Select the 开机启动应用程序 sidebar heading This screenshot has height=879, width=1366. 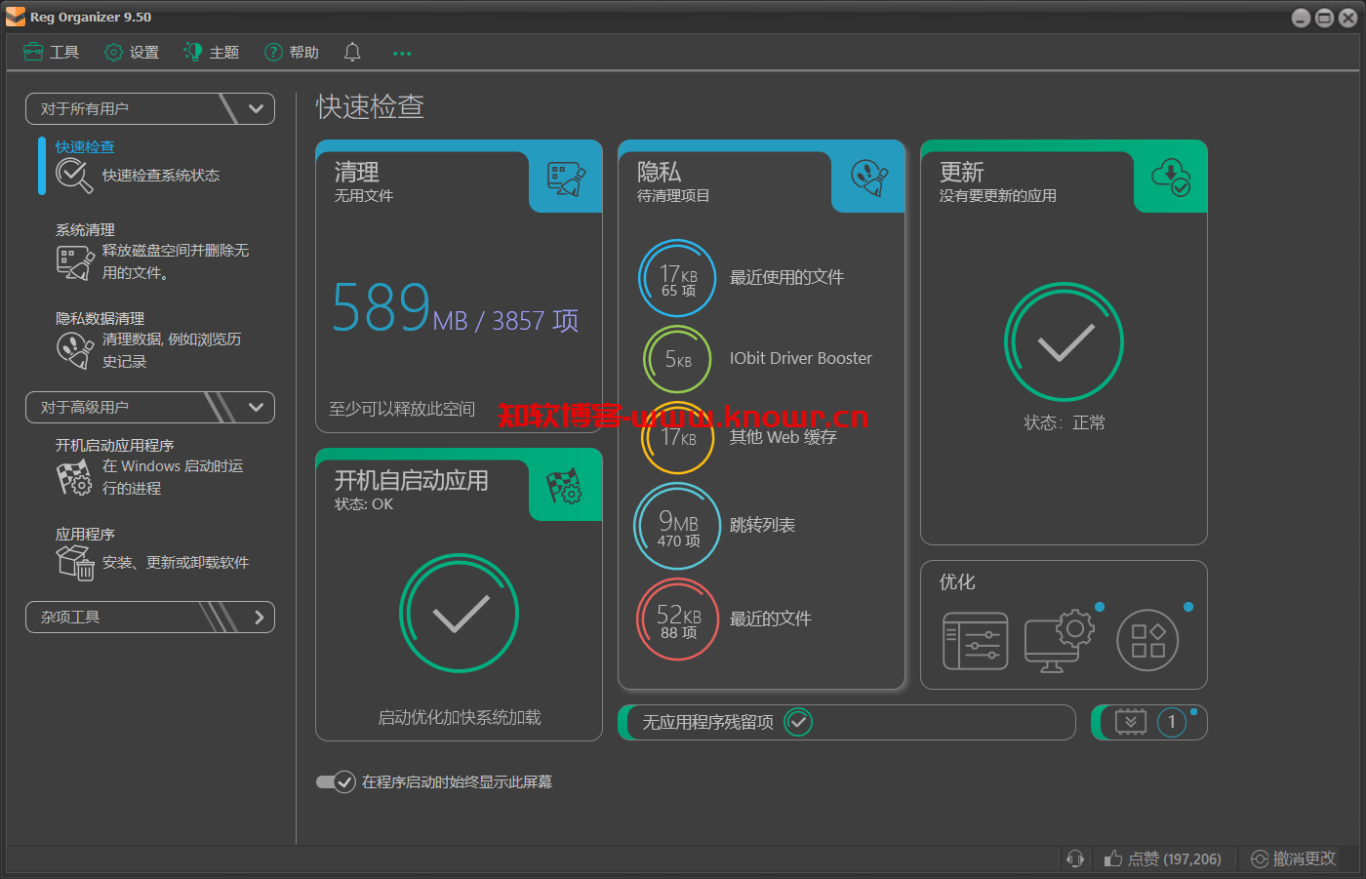pyautogui.click(x=114, y=445)
